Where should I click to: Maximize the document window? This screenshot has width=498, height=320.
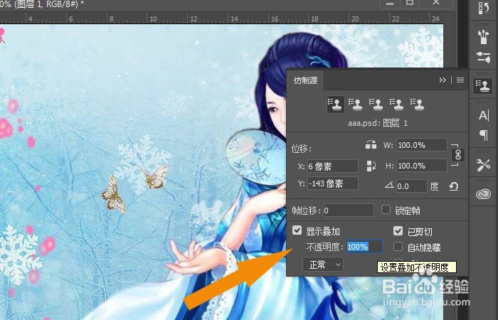pyautogui.click(x=410, y=3)
